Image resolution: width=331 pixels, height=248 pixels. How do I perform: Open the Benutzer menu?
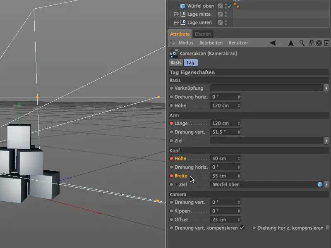pyautogui.click(x=238, y=43)
